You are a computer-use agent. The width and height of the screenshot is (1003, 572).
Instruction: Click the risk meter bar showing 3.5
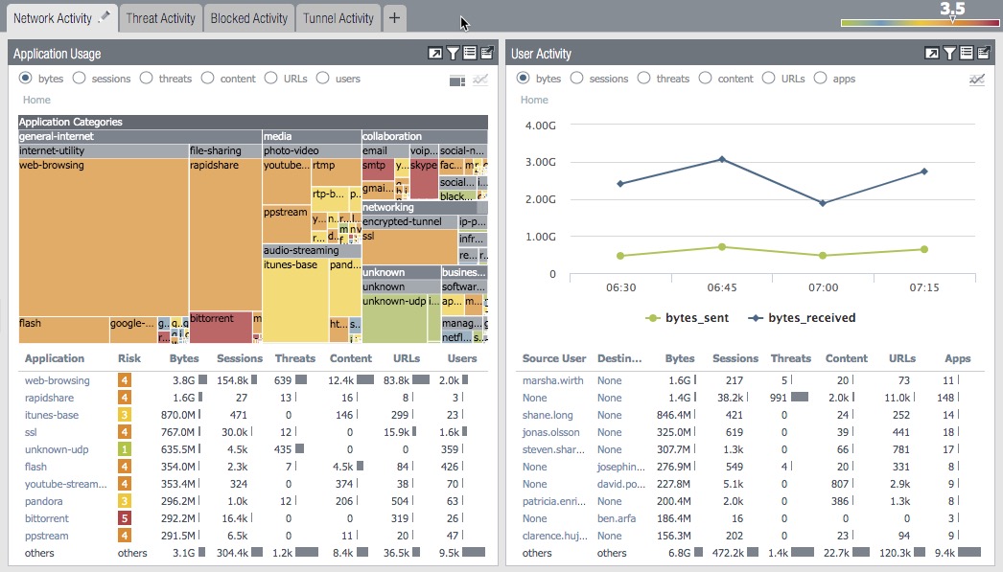[907, 22]
